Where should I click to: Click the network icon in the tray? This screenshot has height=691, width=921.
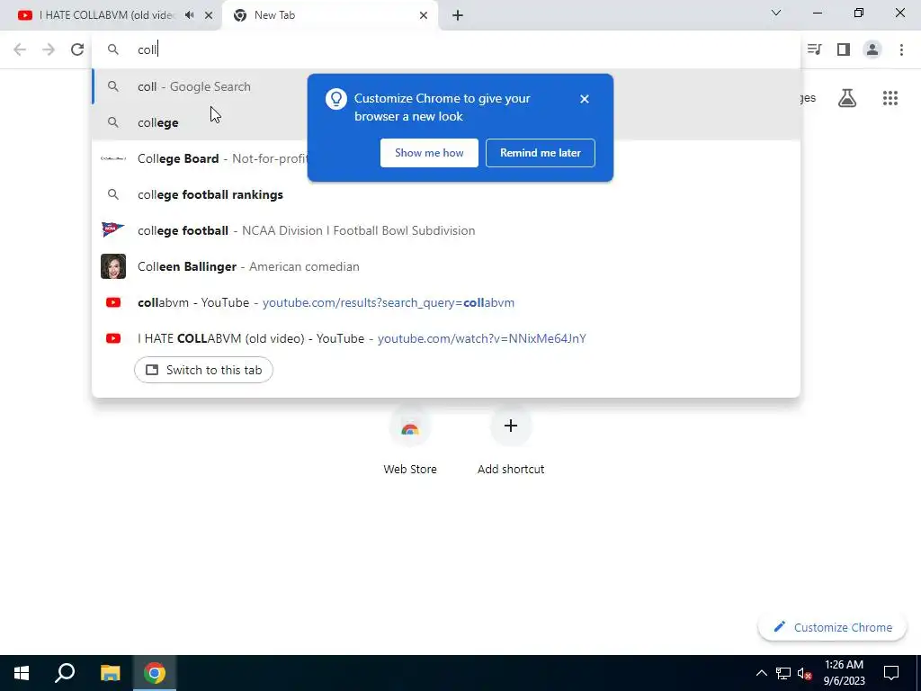[783, 673]
